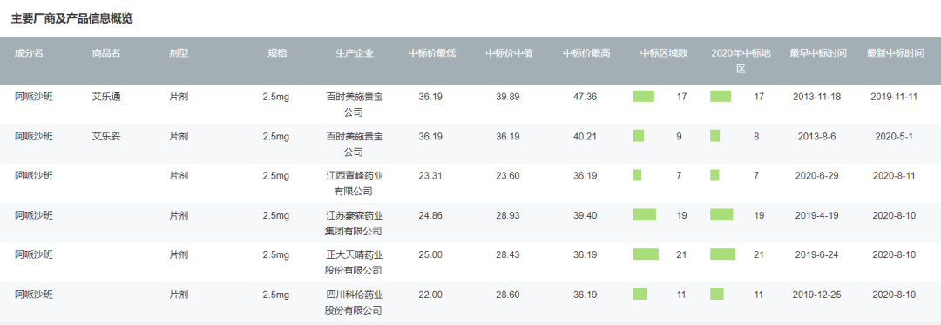Click 2020-8-10 in the 江苏豪森药业 row
Viewport: 941px width, 325px height.
894,215
